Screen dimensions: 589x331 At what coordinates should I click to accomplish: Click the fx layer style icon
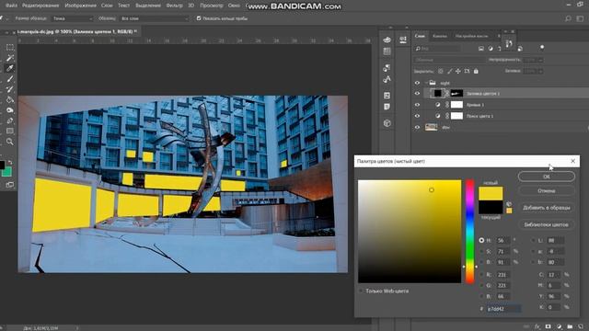537,326
